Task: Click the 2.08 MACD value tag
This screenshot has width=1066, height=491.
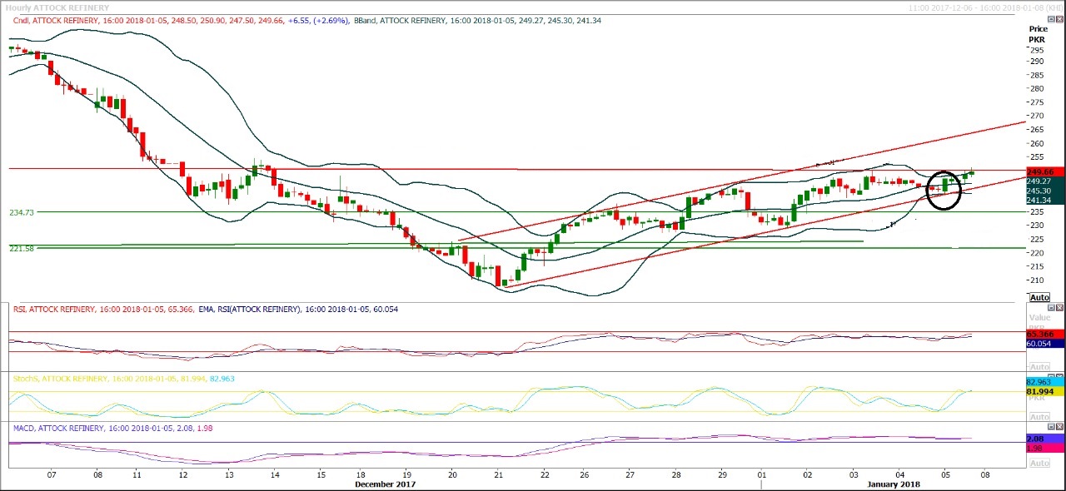Action: 1045,439
